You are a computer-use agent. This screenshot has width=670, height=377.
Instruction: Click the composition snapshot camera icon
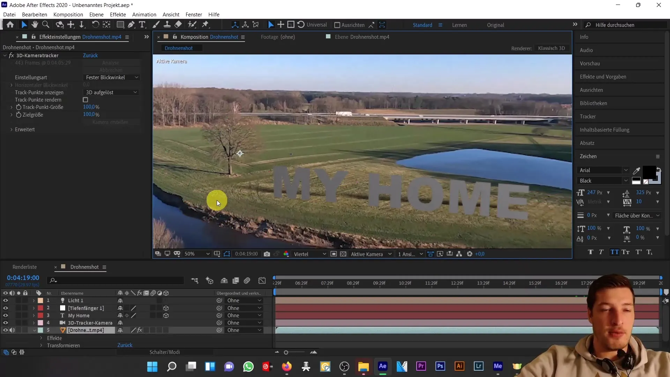(267, 254)
